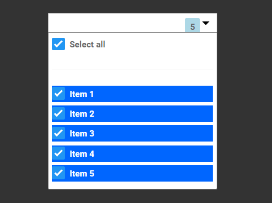Click blank blue area of Item 1 row
The width and height of the screenshot is (272, 203).
coord(153,94)
